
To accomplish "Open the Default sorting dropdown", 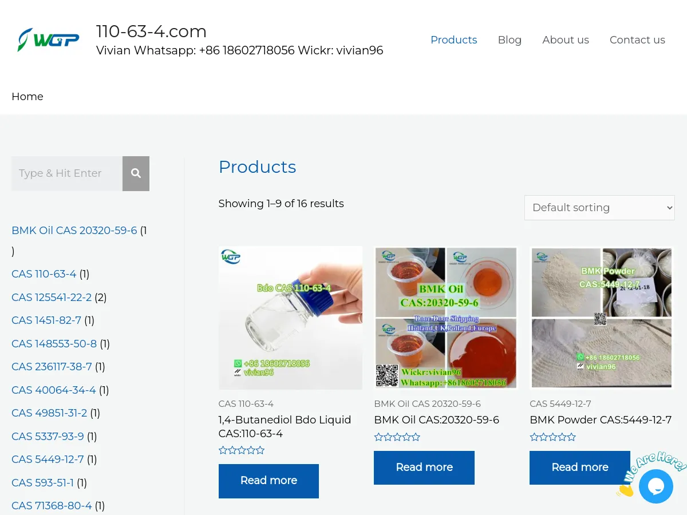I will coord(599,208).
